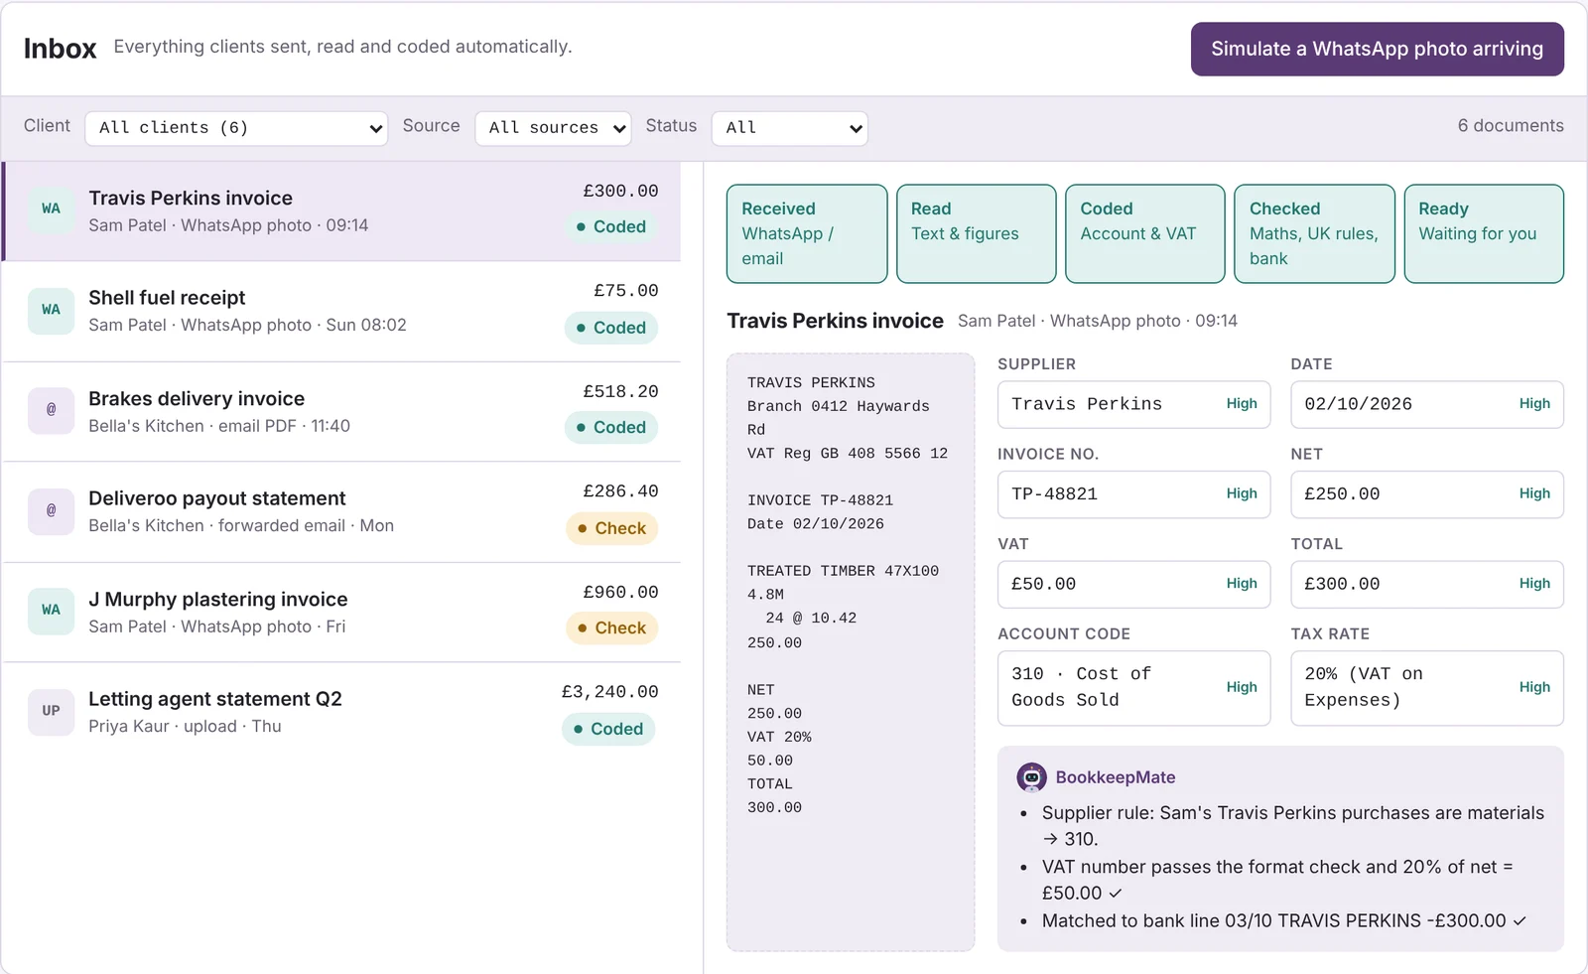
Task: Simulate a WhatsApp photo arriving
Action: coord(1377,49)
